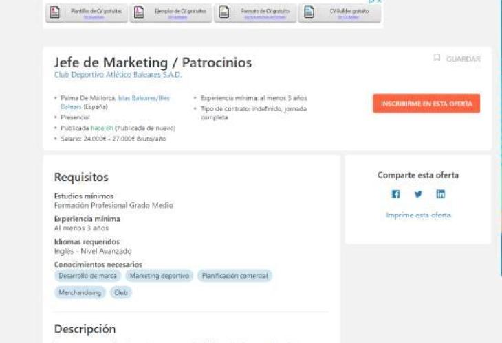Click the bookmark icon beside Guardar
The width and height of the screenshot is (502, 343).
coord(437,58)
